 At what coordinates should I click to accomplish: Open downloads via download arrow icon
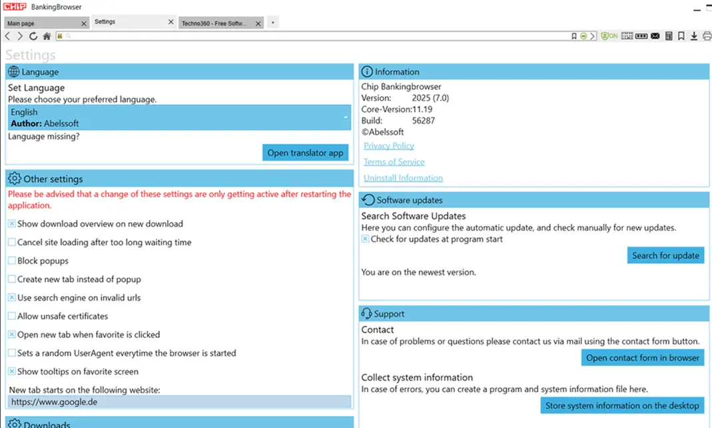[693, 36]
